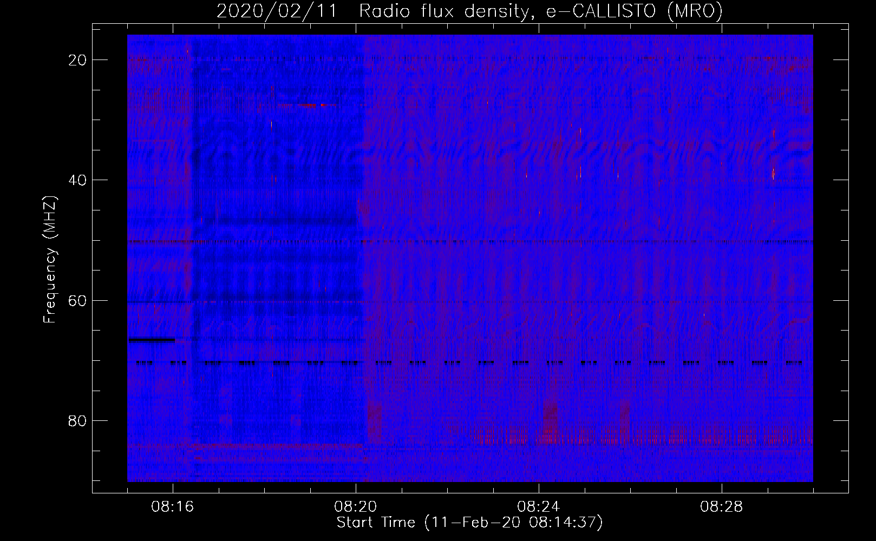The width and height of the screenshot is (876, 541).
Task: Click the 'Frequency (MHZ)' y-axis label
Action: (50, 260)
